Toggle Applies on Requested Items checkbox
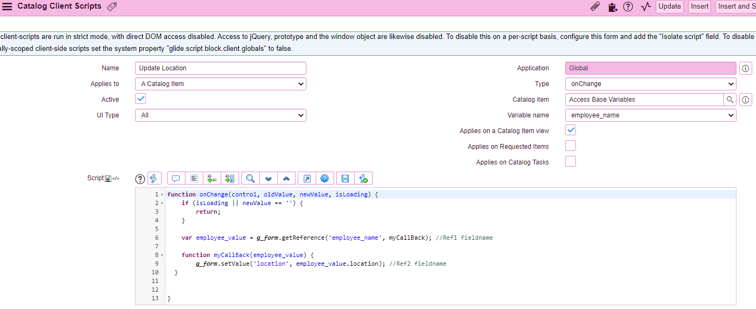 (571, 146)
